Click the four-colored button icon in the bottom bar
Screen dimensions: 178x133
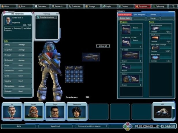point(128,126)
